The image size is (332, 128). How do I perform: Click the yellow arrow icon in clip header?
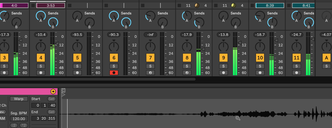point(53,92)
